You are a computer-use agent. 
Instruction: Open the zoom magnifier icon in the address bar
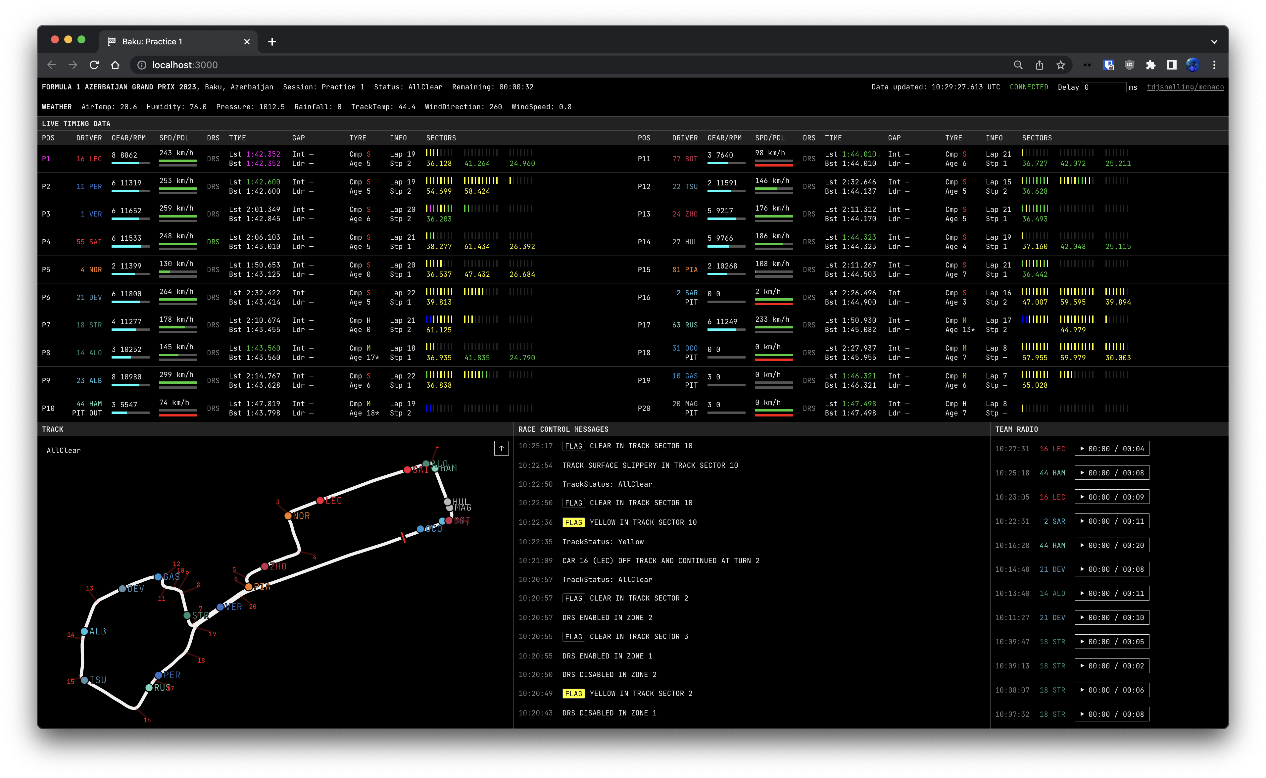pyautogui.click(x=1017, y=65)
